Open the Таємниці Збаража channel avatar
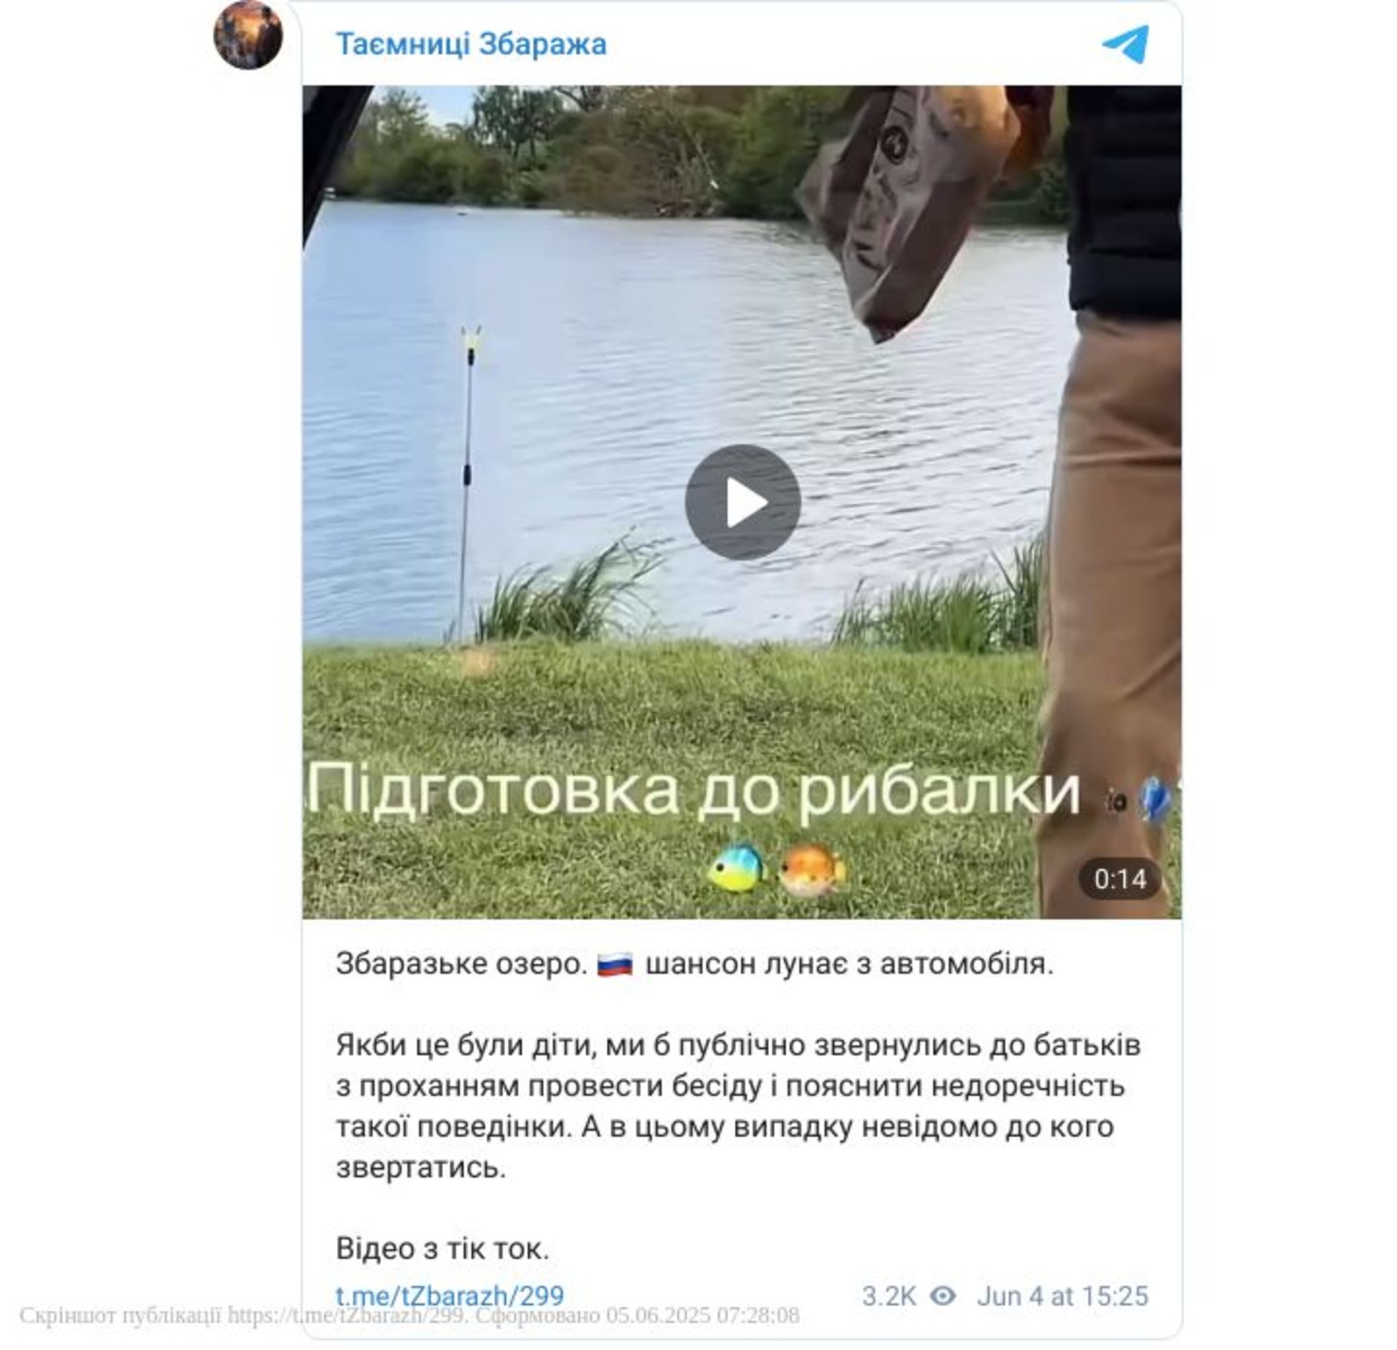Viewport: 1397px width, 1350px height. (248, 34)
